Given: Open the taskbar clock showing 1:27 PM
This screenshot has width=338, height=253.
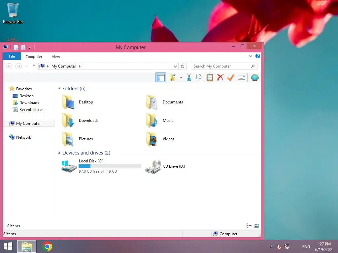Looking at the screenshot, I should (323, 247).
